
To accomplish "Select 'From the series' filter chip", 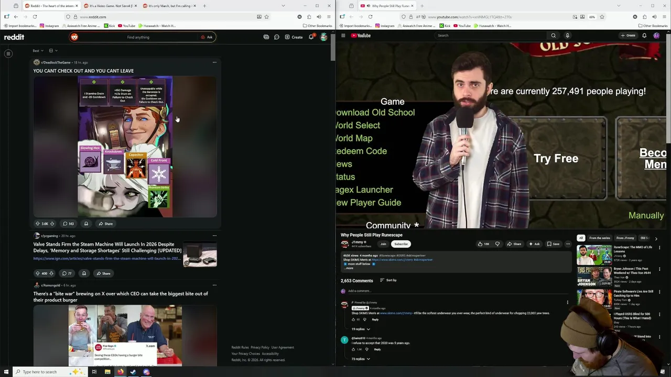I will pos(599,238).
